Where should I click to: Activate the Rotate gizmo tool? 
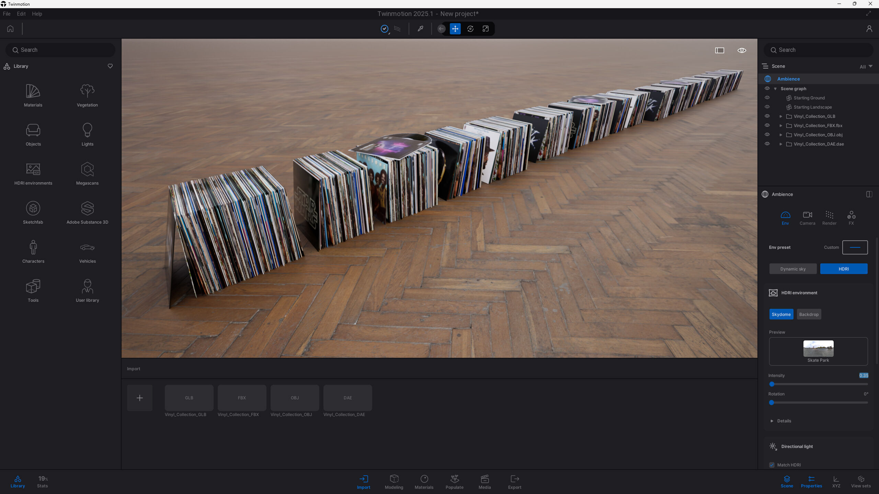click(x=470, y=28)
